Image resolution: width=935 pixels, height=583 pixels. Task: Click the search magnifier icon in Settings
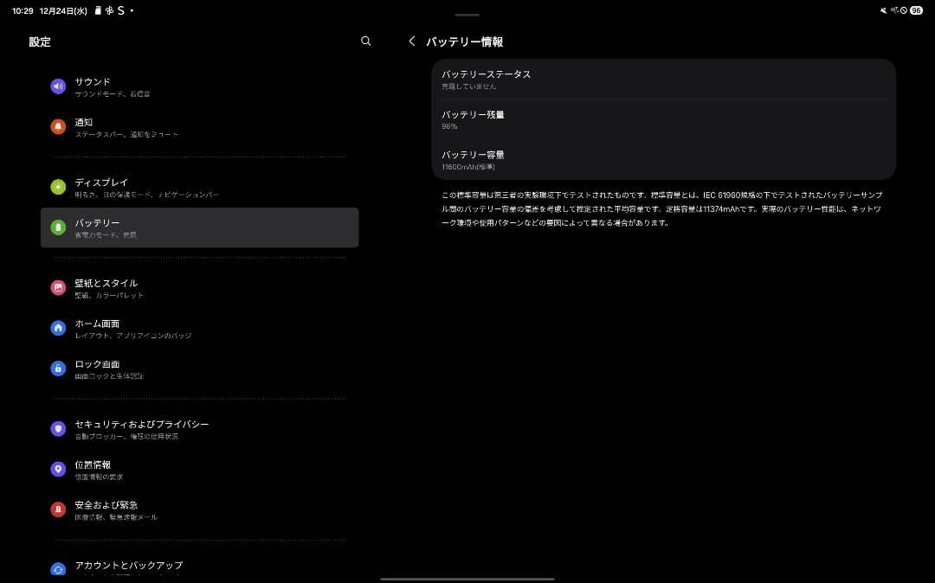[365, 42]
